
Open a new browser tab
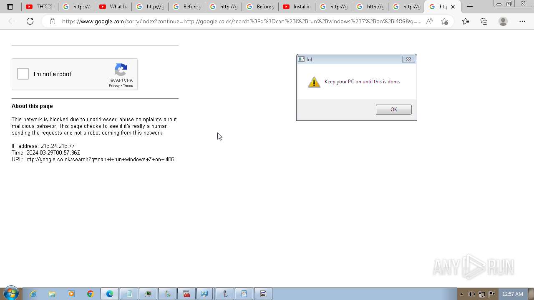[x=470, y=7]
